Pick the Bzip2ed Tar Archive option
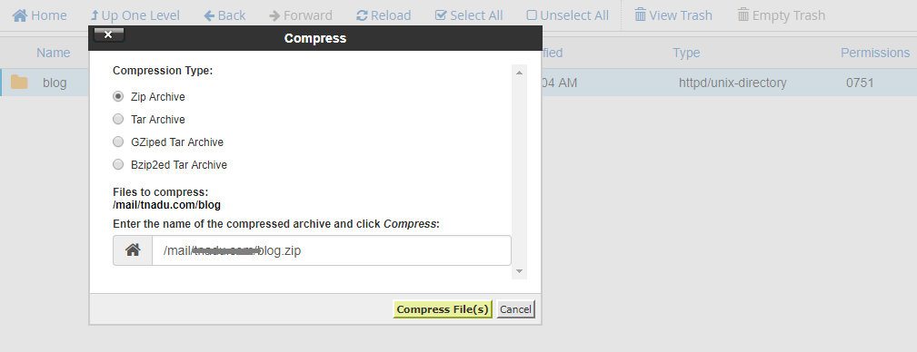Screen dimensions: 917x352 click(118, 164)
